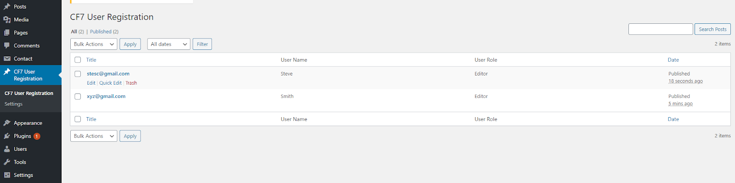The image size is (735, 183).
Task: Select the xyz@gmail.com row checkbox
Action: (x=78, y=97)
